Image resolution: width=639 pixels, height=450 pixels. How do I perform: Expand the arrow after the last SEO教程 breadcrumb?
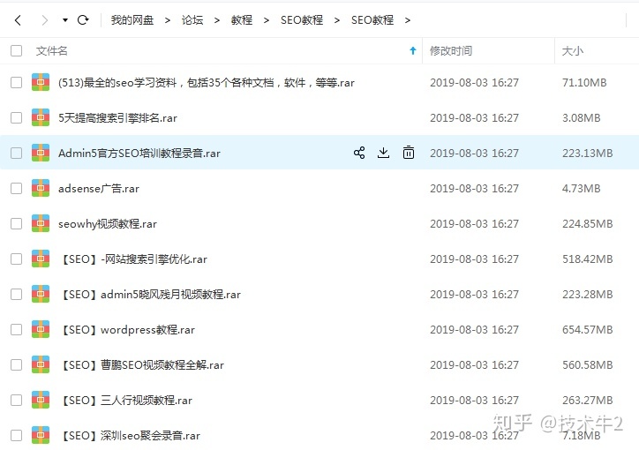tap(407, 19)
